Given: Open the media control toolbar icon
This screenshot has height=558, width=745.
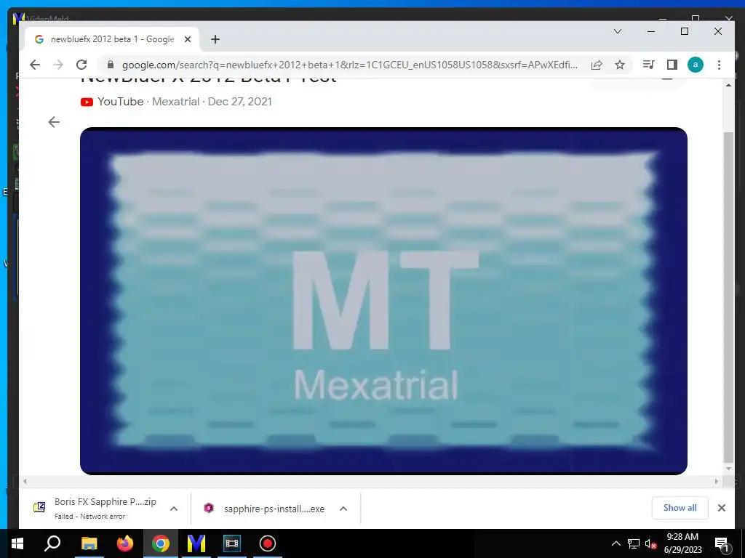Looking at the screenshot, I should (x=648, y=65).
